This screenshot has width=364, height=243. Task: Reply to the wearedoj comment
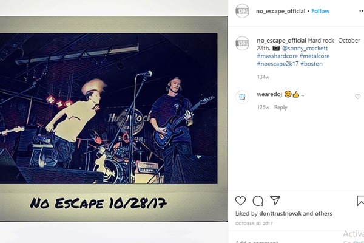280,107
